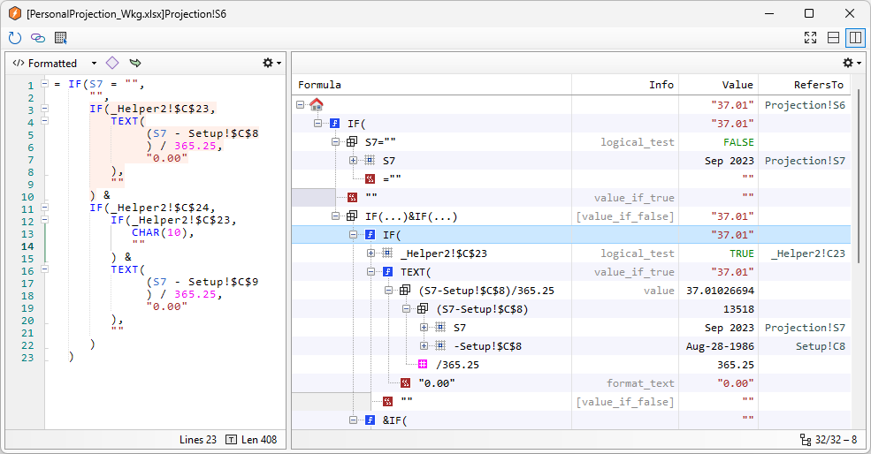
Task: Expand the _Helper2!$C$23 tree node
Action: coord(371,253)
